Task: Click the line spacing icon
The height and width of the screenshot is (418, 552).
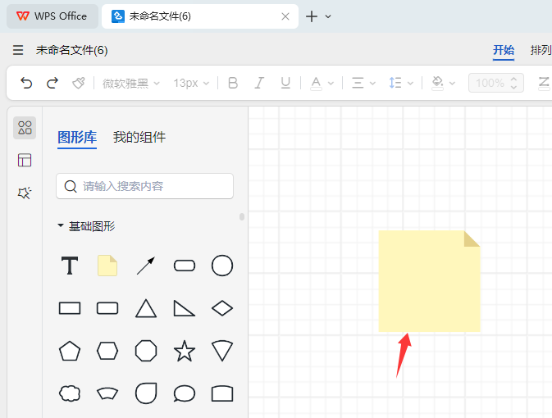Action: tap(395, 83)
